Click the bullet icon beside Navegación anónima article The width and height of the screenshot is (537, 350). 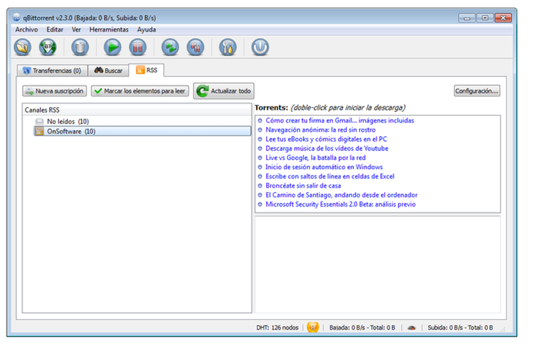pos(260,130)
